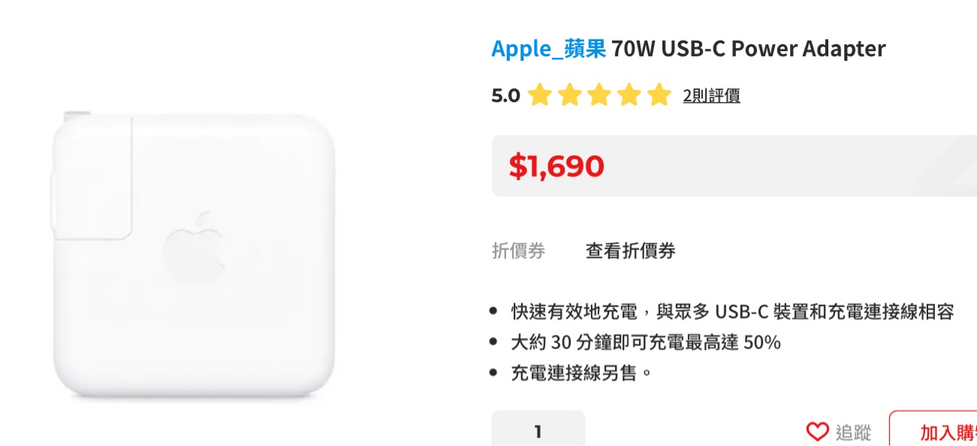Click the heart icon to follow product
Screen dimensions: 977x446
(817, 432)
